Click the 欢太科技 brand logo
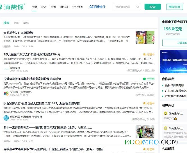Viewport: 187px width, 153px height. [x=6, y=69]
